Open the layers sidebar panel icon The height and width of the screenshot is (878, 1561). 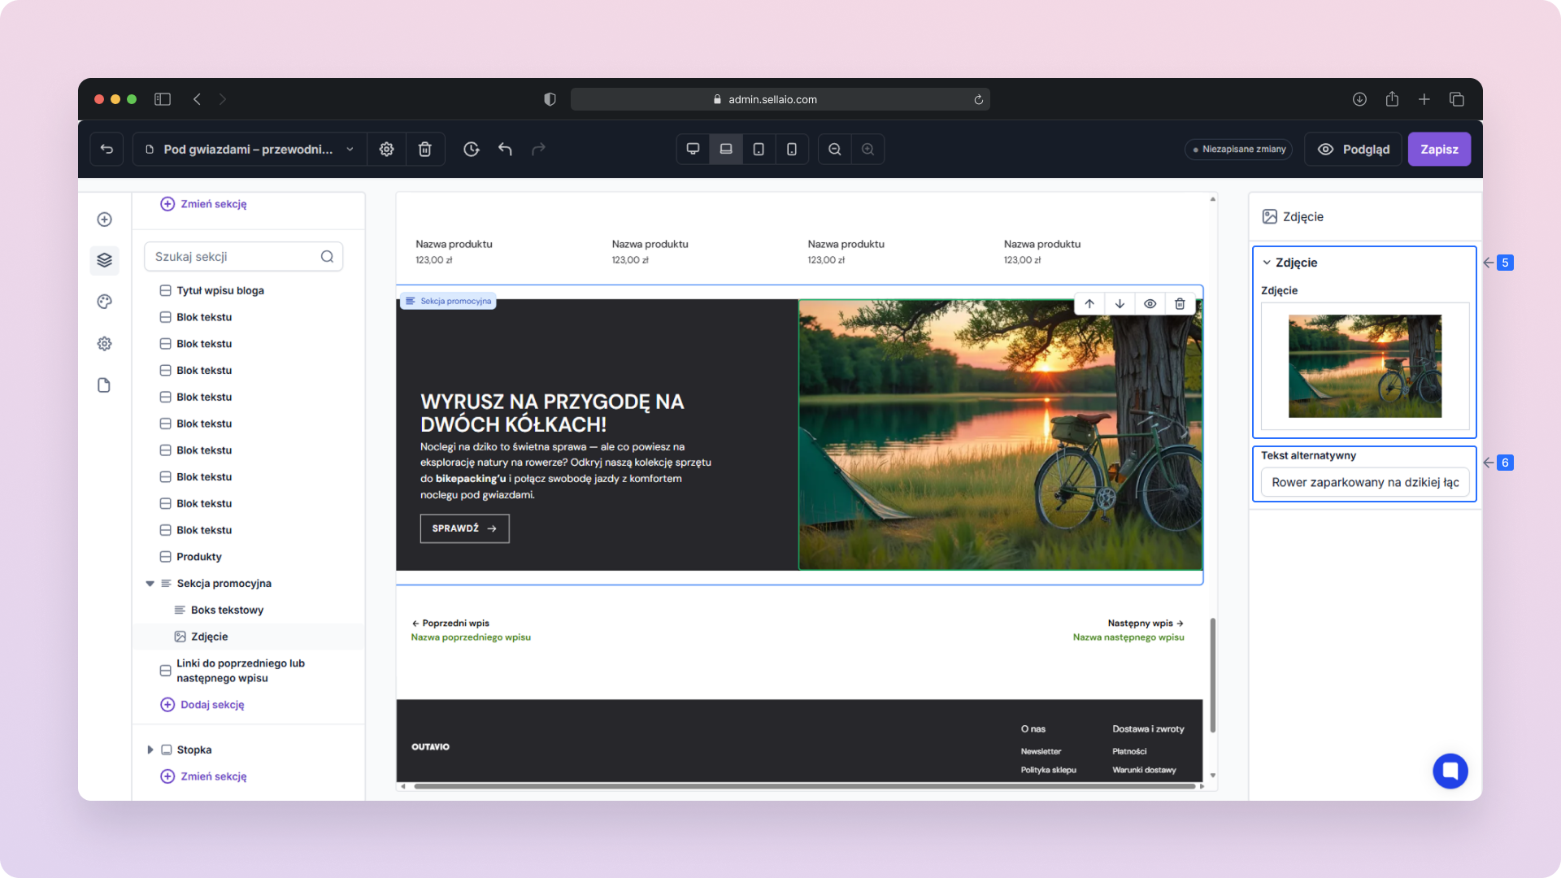pyautogui.click(x=104, y=260)
